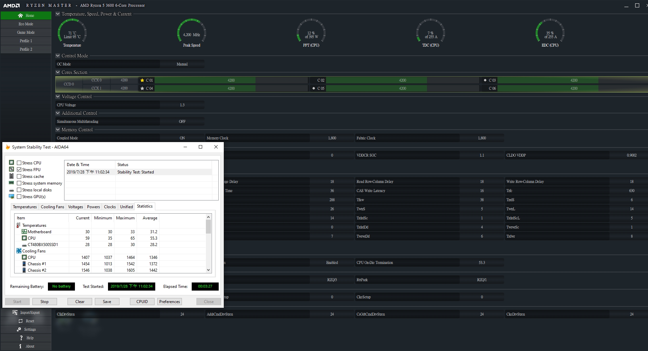
Task: Enable the Stress GPU(s) checkbox
Action: [19, 196]
